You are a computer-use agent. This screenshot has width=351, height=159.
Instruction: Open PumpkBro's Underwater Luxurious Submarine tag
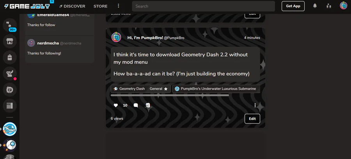point(216,89)
